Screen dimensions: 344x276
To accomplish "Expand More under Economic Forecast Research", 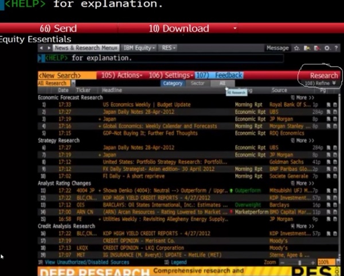I will (x=302, y=98).
